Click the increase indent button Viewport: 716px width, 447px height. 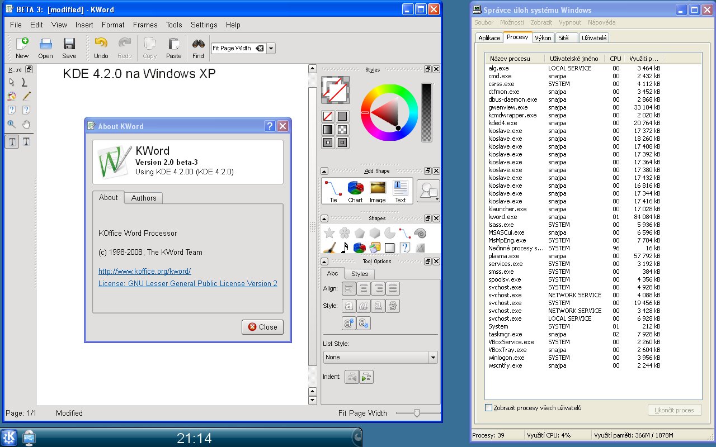tap(366, 377)
